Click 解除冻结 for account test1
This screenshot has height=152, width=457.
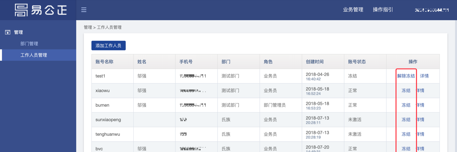click(x=406, y=76)
